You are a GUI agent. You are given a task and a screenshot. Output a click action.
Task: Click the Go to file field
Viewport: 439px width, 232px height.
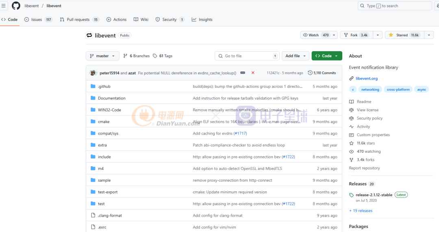click(247, 56)
